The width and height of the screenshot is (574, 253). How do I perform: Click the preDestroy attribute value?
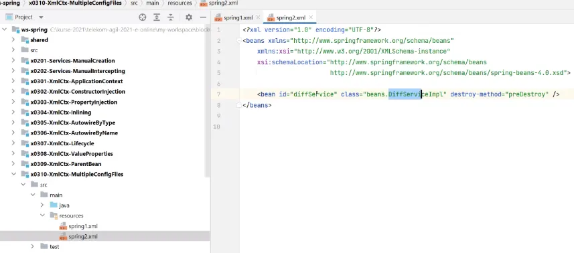526,94
